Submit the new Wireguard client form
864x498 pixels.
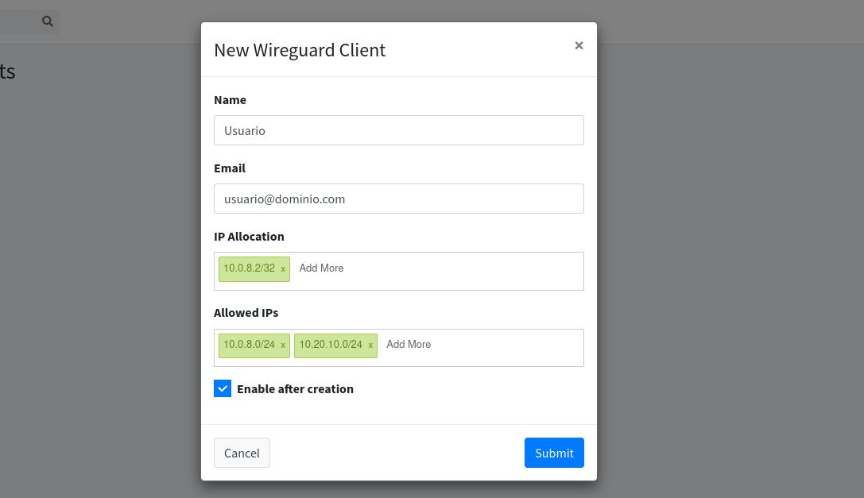(x=554, y=453)
